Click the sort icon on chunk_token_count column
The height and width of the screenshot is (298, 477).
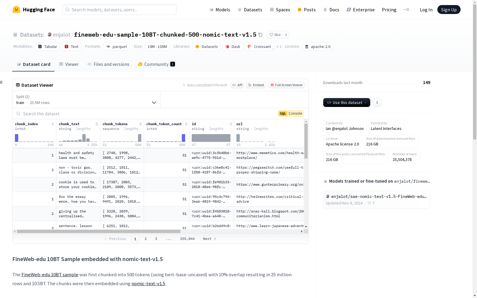[186, 124]
